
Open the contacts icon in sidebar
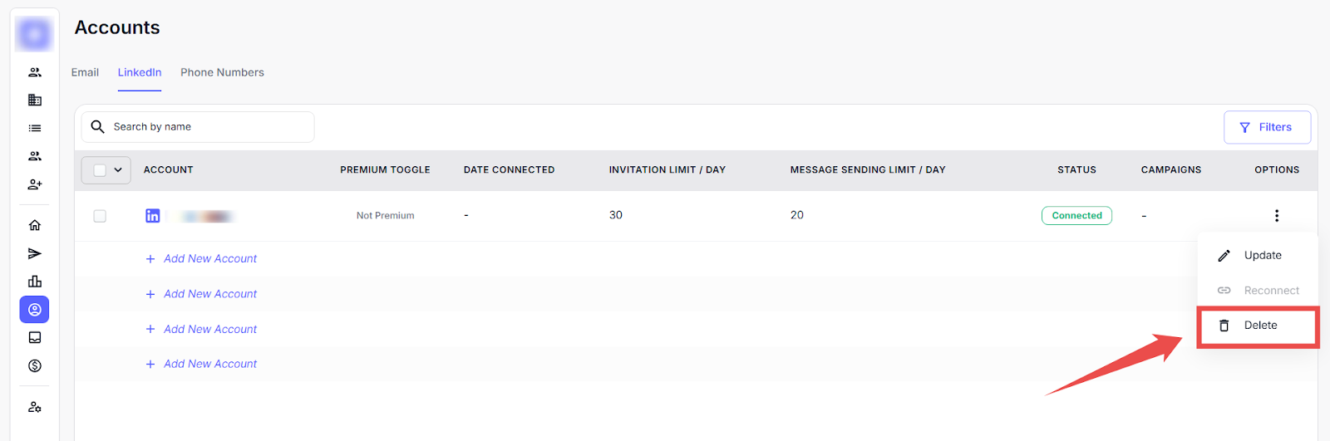(x=35, y=72)
